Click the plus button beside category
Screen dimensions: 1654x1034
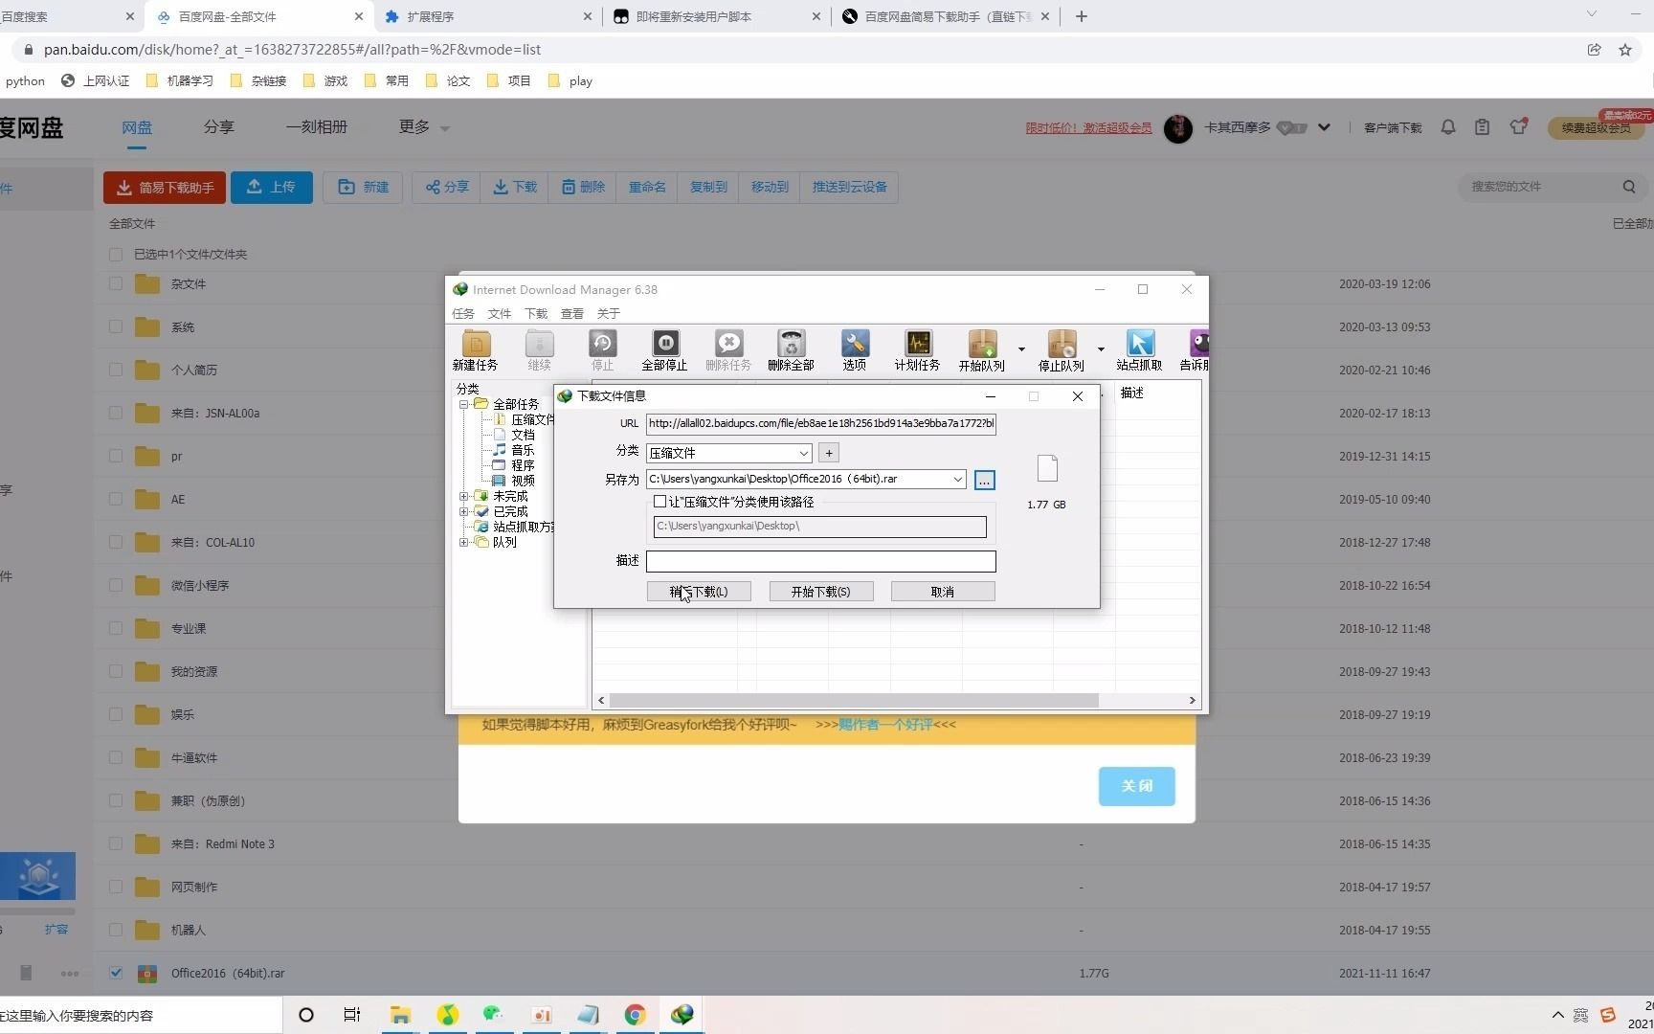click(x=829, y=453)
